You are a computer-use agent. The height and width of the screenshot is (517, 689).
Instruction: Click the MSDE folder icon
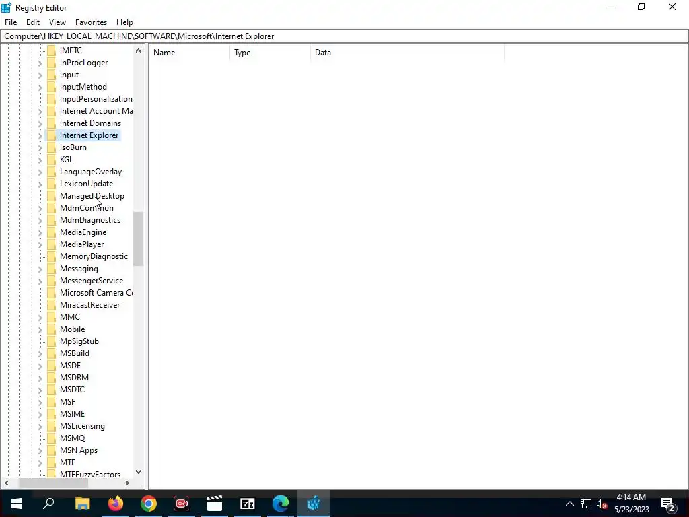point(51,366)
